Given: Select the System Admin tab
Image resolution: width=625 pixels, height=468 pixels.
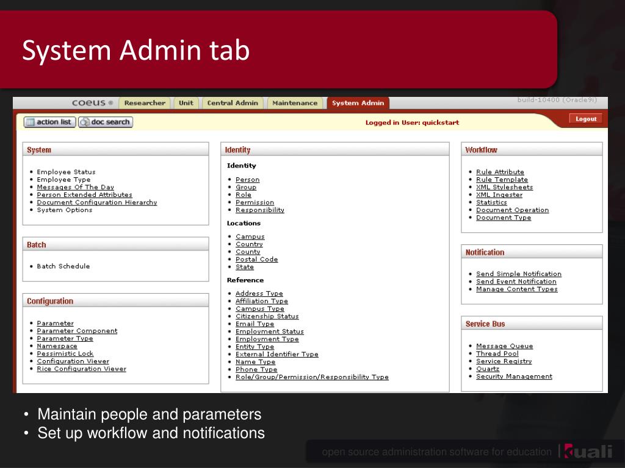Looking at the screenshot, I should pos(358,102).
